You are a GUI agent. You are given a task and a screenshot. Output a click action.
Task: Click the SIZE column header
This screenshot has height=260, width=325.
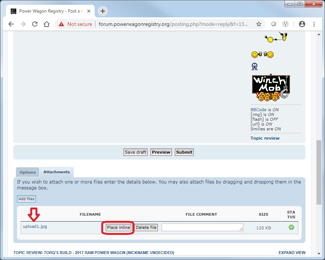point(264,215)
